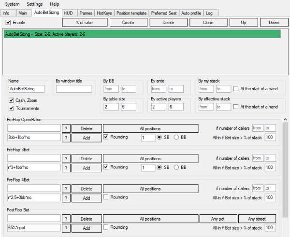Click the PreFlop OpenRaise rounding value field
This screenshot has height=237, width=290.
point(148,138)
